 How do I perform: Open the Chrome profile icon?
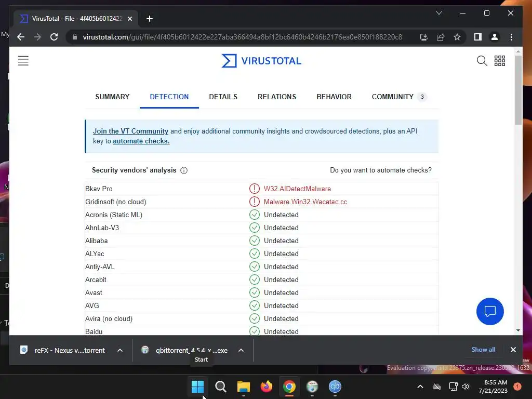coord(495,37)
